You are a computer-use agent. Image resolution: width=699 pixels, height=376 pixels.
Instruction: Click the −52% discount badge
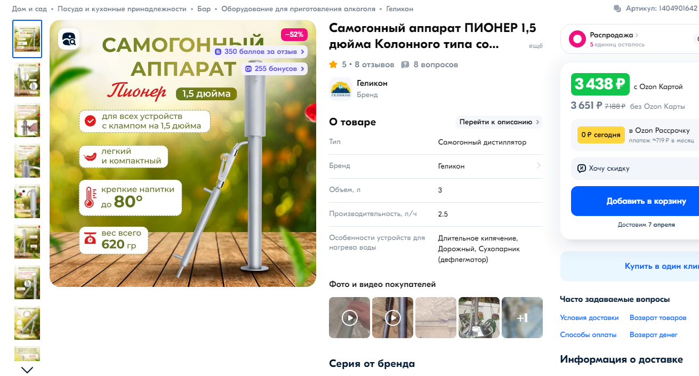click(x=294, y=35)
